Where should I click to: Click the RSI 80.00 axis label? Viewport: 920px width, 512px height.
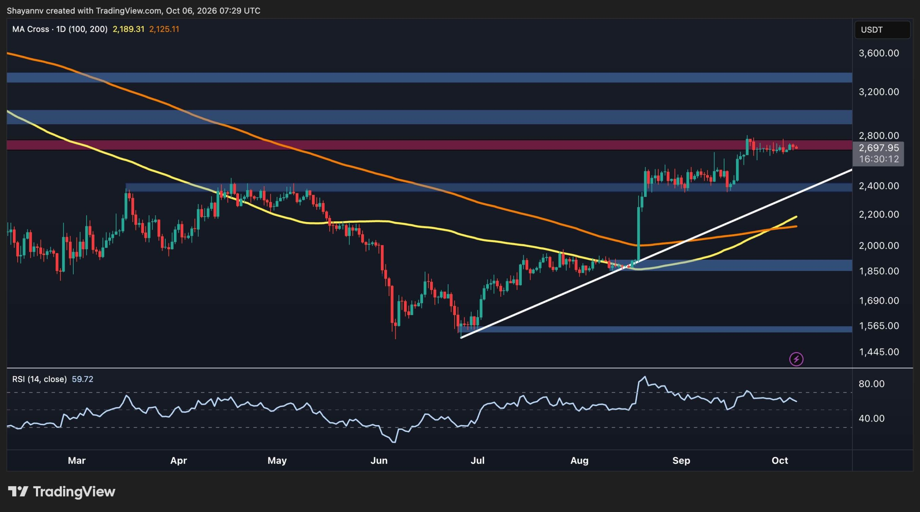(871, 384)
